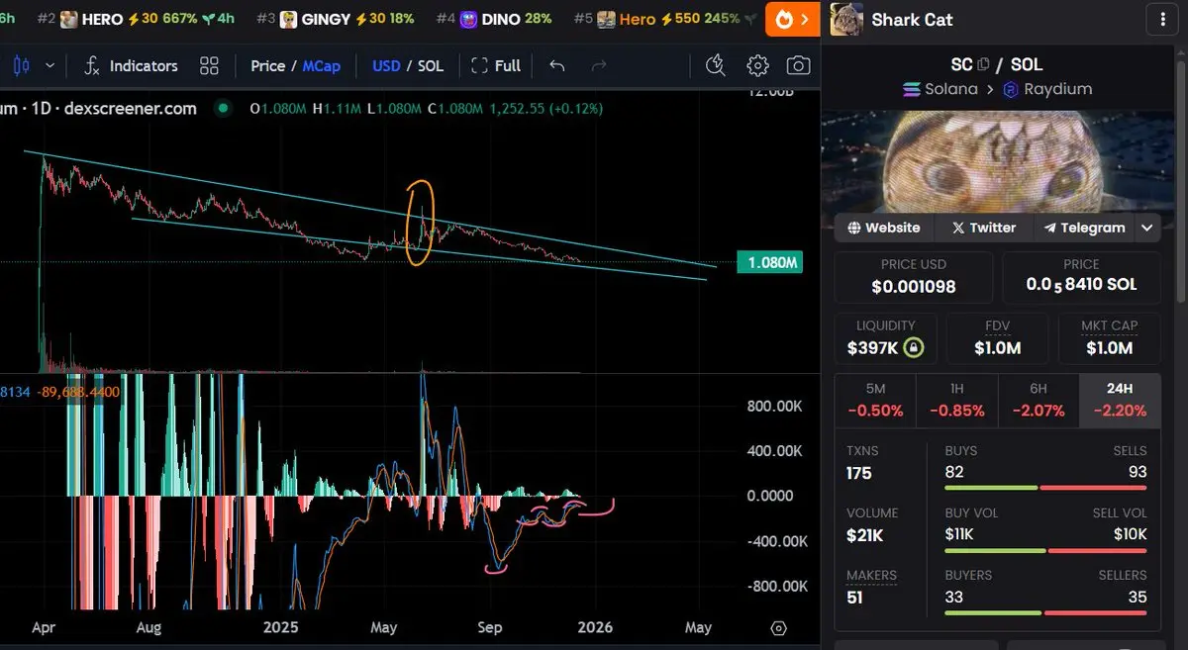Open the Indicators menu

(x=131, y=66)
